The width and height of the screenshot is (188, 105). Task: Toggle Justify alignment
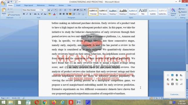click(70, 14)
